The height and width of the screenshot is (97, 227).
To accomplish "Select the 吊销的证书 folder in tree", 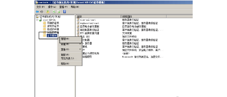I will click(51, 23).
